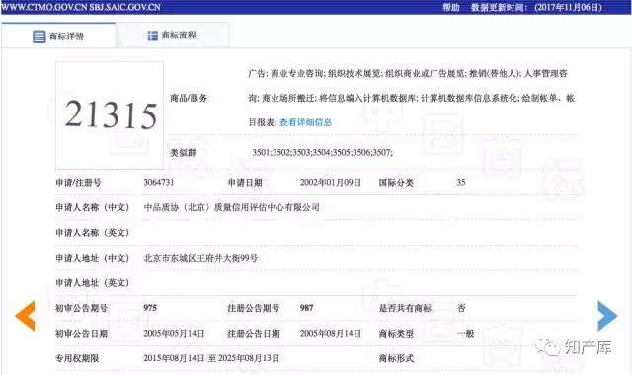Click the 类似群 label
This screenshot has width=632, height=375.
pos(183,153)
